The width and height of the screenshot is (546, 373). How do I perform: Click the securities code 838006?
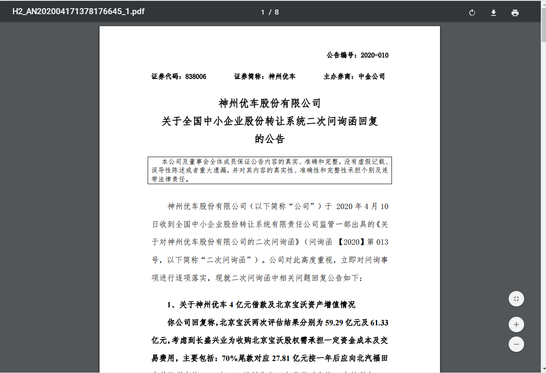coord(196,77)
